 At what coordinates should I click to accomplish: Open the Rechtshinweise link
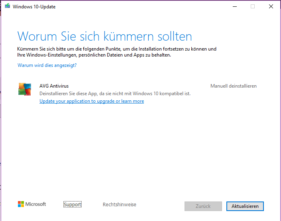[x=119, y=204]
